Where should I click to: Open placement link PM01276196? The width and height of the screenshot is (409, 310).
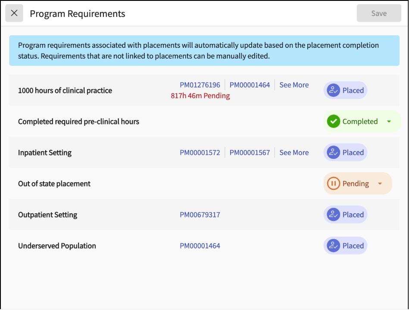click(200, 85)
